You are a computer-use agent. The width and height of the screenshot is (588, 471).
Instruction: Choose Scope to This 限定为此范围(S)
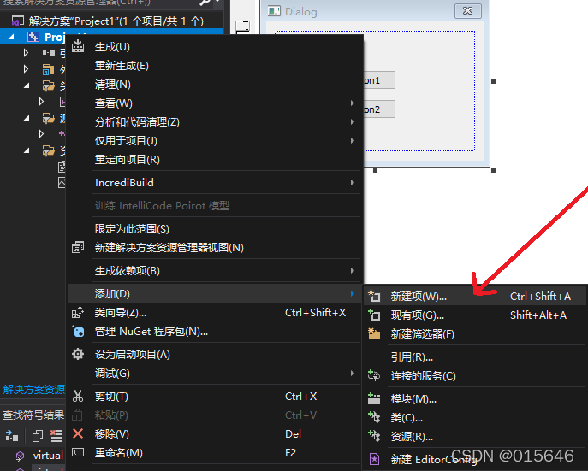coord(216,228)
